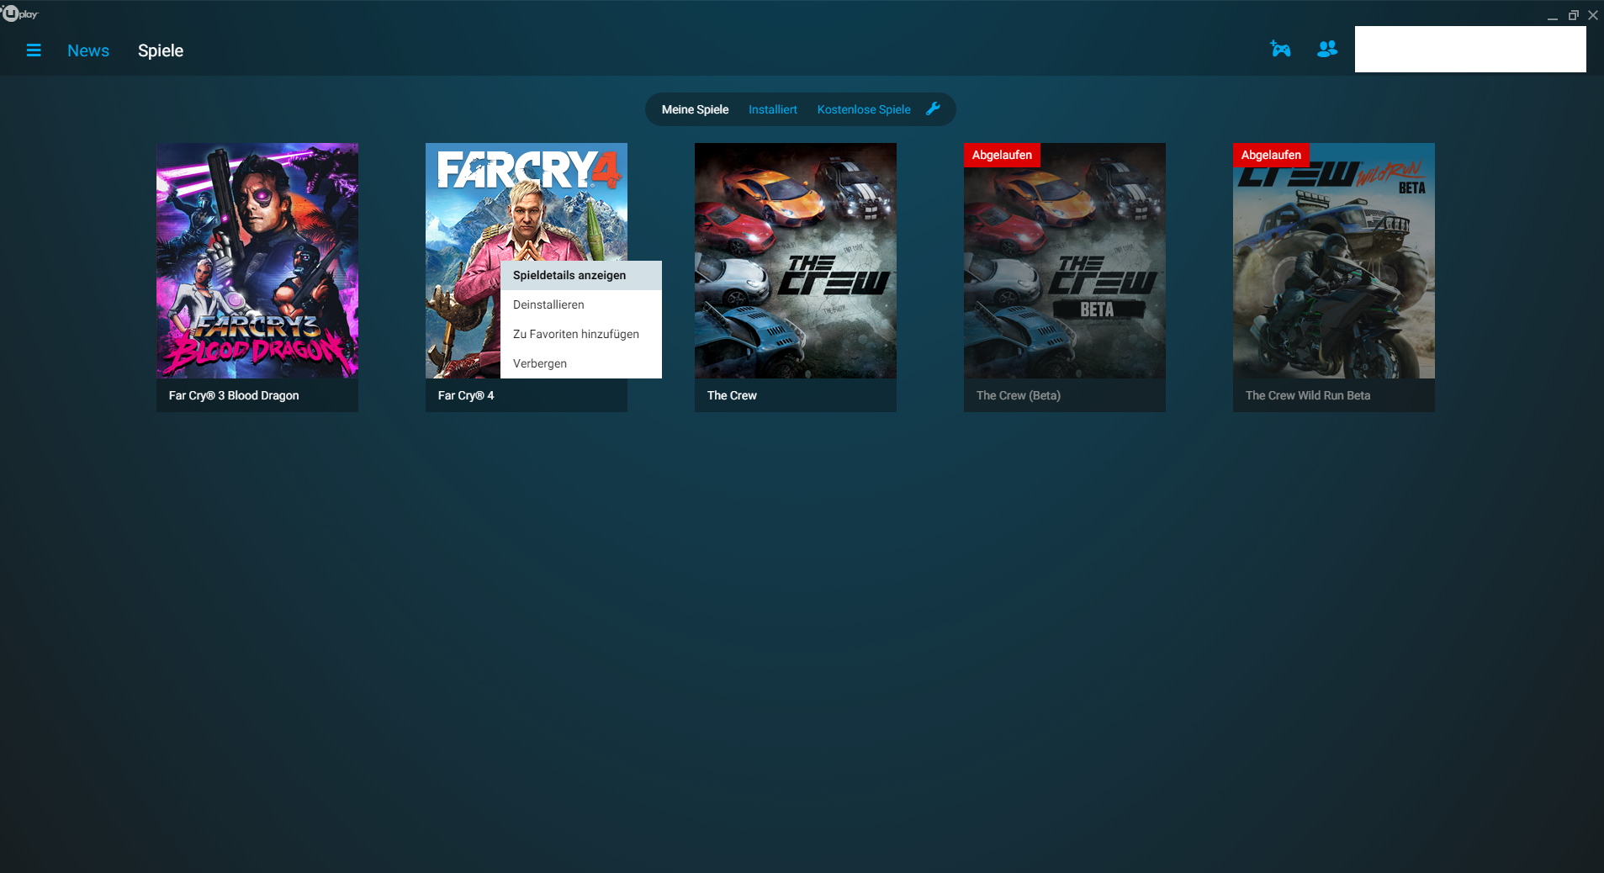Viewport: 1604px width, 873px height.
Task: Click the Far Cry® 4 title label
Action: point(466,395)
